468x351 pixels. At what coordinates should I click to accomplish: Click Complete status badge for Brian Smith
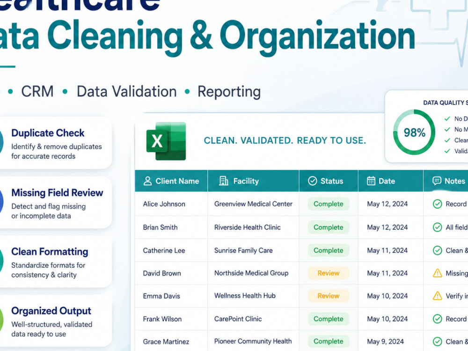(x=329, y=227)
